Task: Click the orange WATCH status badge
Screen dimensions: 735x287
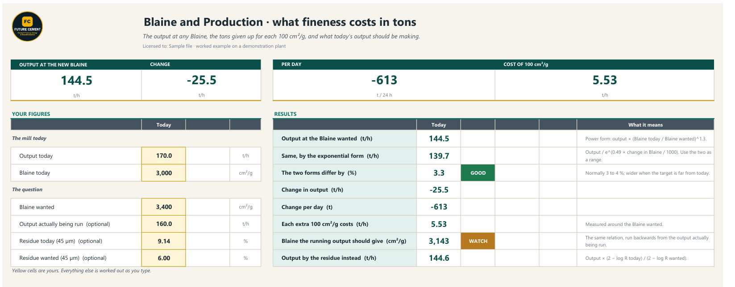Action: pos(478,241)
